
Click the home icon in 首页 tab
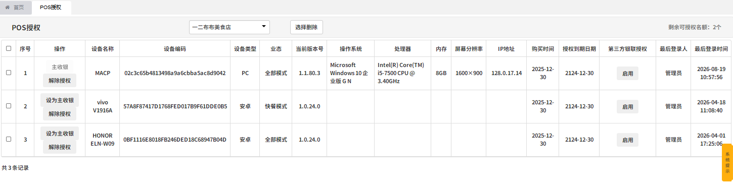tap(8, 7)
